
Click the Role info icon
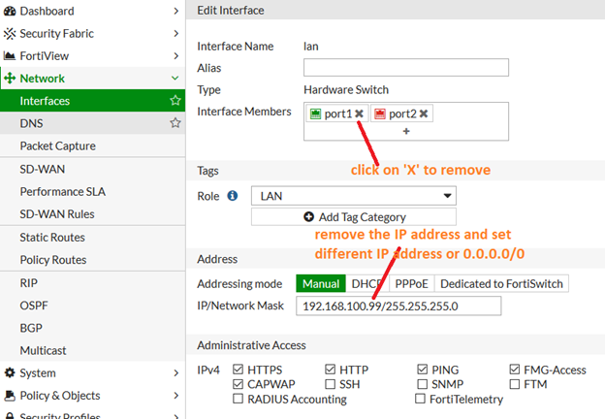[x=233, y=196]
